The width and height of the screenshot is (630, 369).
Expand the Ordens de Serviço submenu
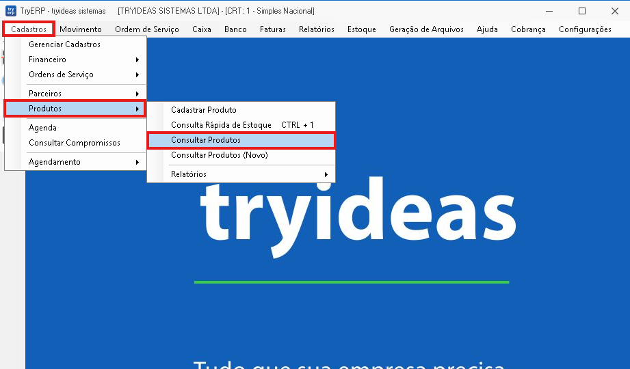pos(75,74)
